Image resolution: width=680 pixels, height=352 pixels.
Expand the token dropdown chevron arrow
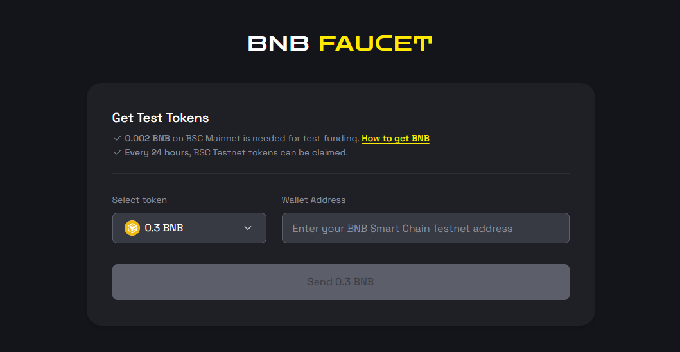(248, 228)
